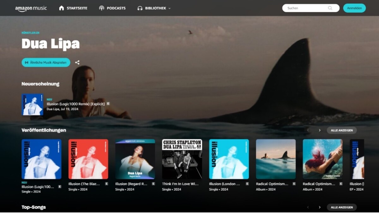
Task: Click the share icon below Dua Lipa
Action: pos(77,62)
